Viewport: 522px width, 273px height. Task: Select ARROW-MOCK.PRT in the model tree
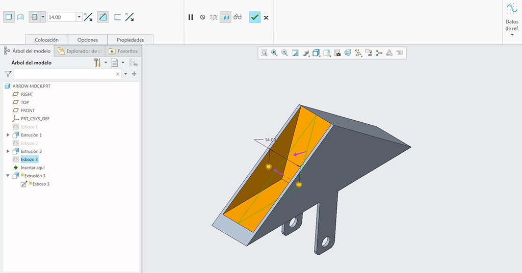31,86
